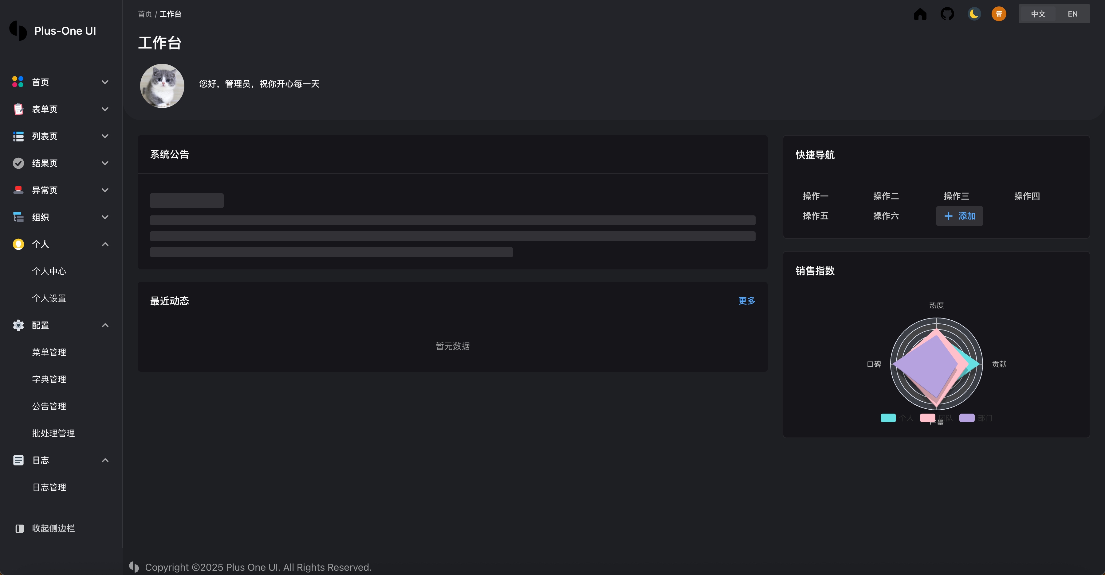Viewport: 1105px width, 575px height.
Task: Click the 配置 gear icon in sidebar
Action: pos(18,325)
